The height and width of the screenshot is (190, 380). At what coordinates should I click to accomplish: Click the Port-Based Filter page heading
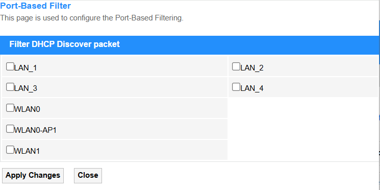point(35,6)
